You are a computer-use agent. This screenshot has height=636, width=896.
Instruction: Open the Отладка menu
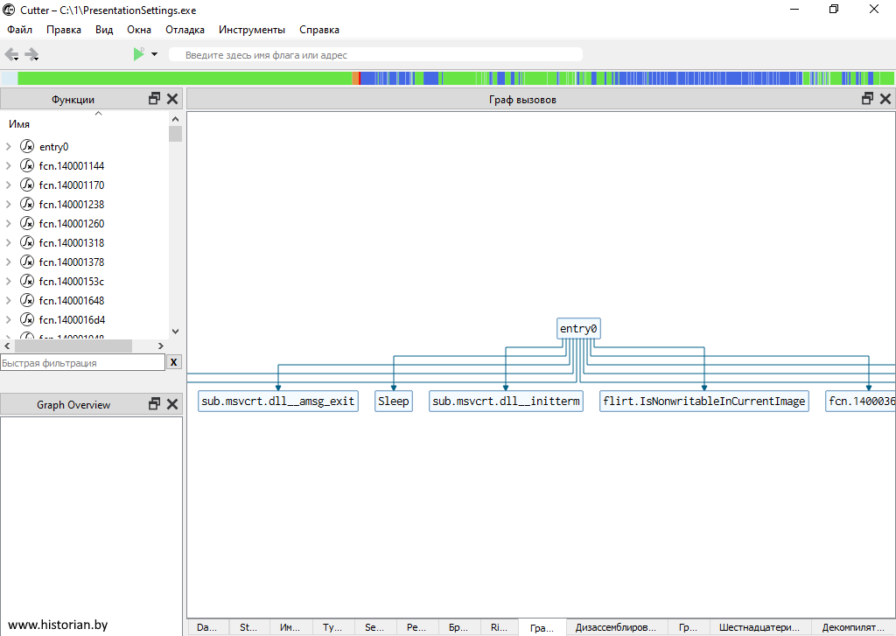185,30
